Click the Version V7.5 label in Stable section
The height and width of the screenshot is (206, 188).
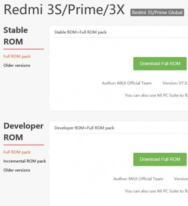click(175, 83)
